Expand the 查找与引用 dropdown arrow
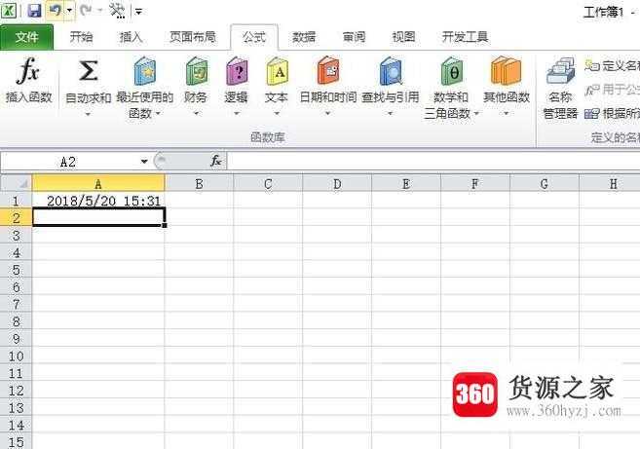The height and width of the screenshot is (449, 640). pos(390,114)
